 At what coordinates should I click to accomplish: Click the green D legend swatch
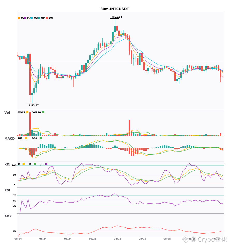coord(35,164)
